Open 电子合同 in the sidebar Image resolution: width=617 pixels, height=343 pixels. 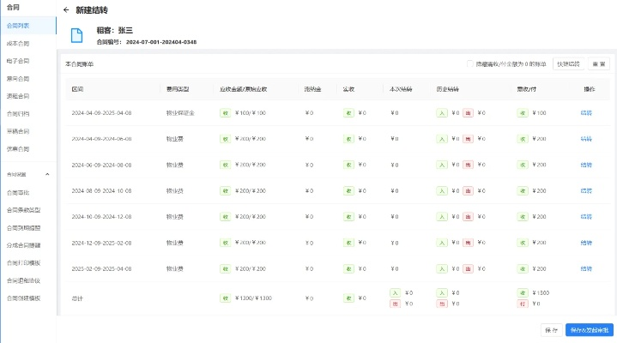tap(17, 61)
